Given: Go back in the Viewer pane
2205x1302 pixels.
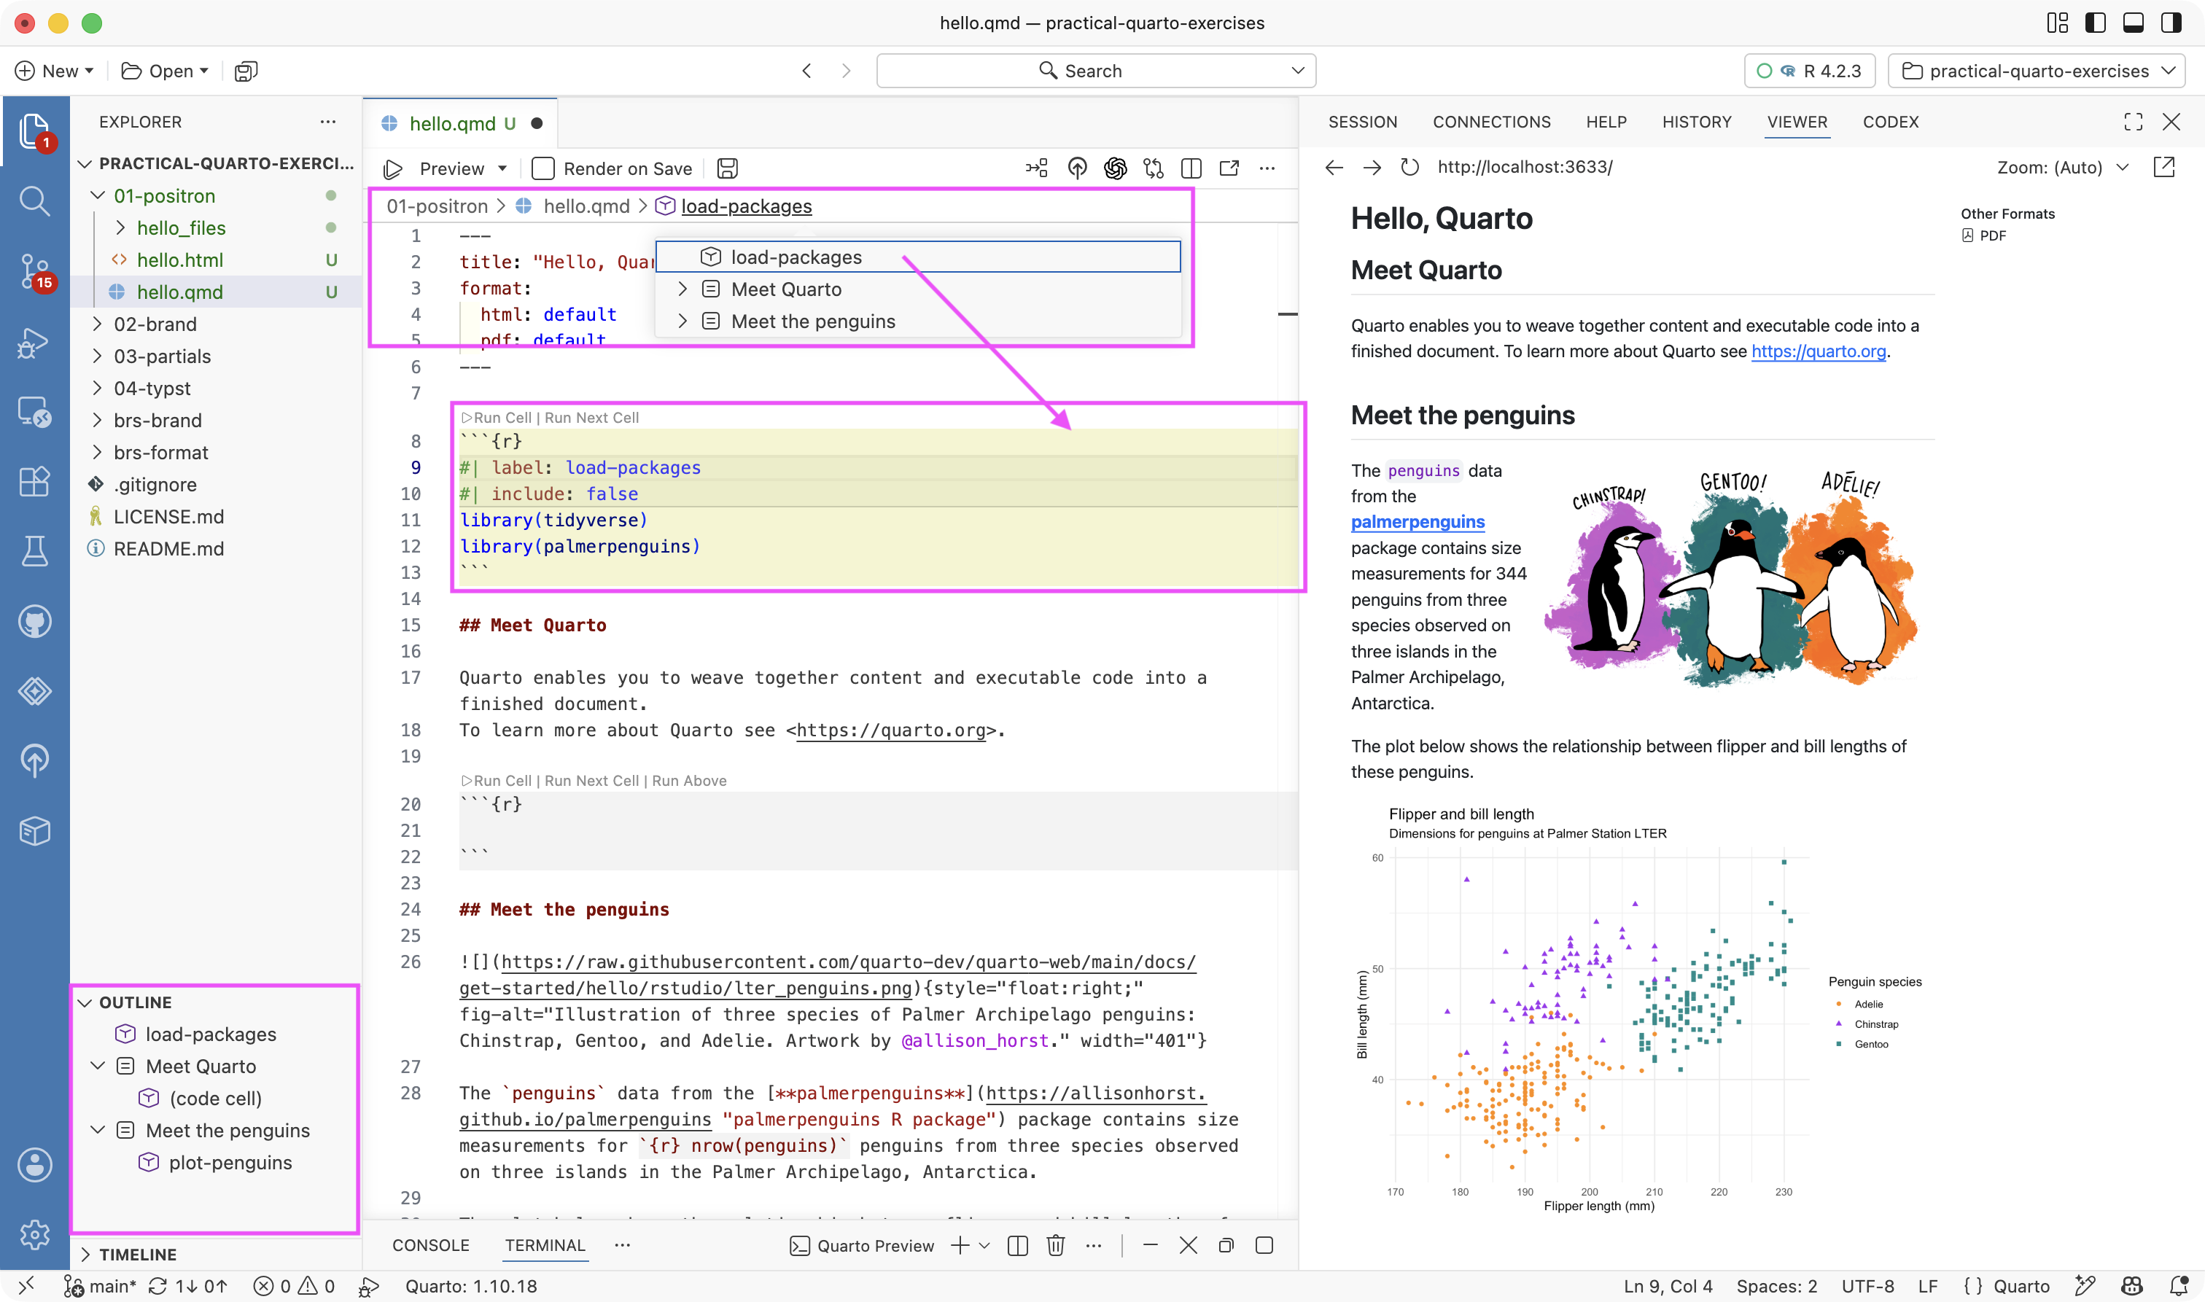Looking at the screenshot, I should [1334, 167].
